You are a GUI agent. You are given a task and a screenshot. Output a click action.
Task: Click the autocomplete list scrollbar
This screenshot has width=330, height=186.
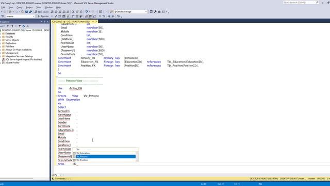click(137, 157)
